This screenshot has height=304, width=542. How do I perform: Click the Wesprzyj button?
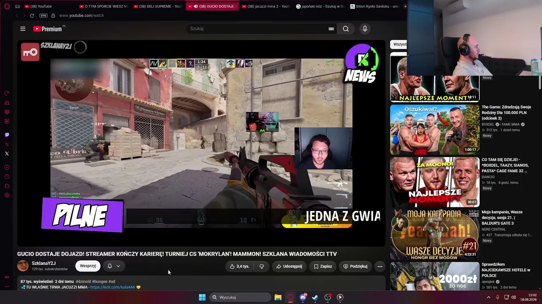click(88, 266)
